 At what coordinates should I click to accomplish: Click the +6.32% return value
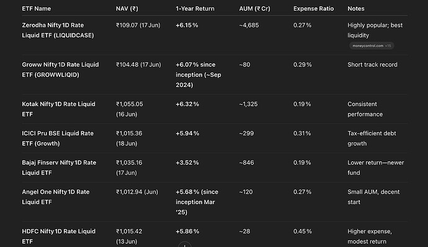[187, 104]
